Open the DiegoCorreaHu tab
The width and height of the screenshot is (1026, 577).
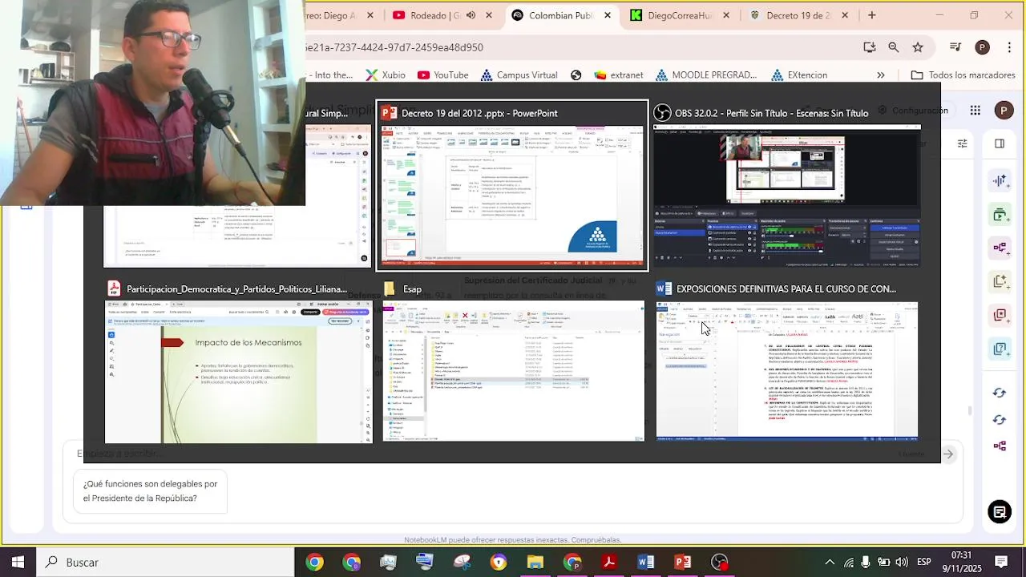coord(679,15)
